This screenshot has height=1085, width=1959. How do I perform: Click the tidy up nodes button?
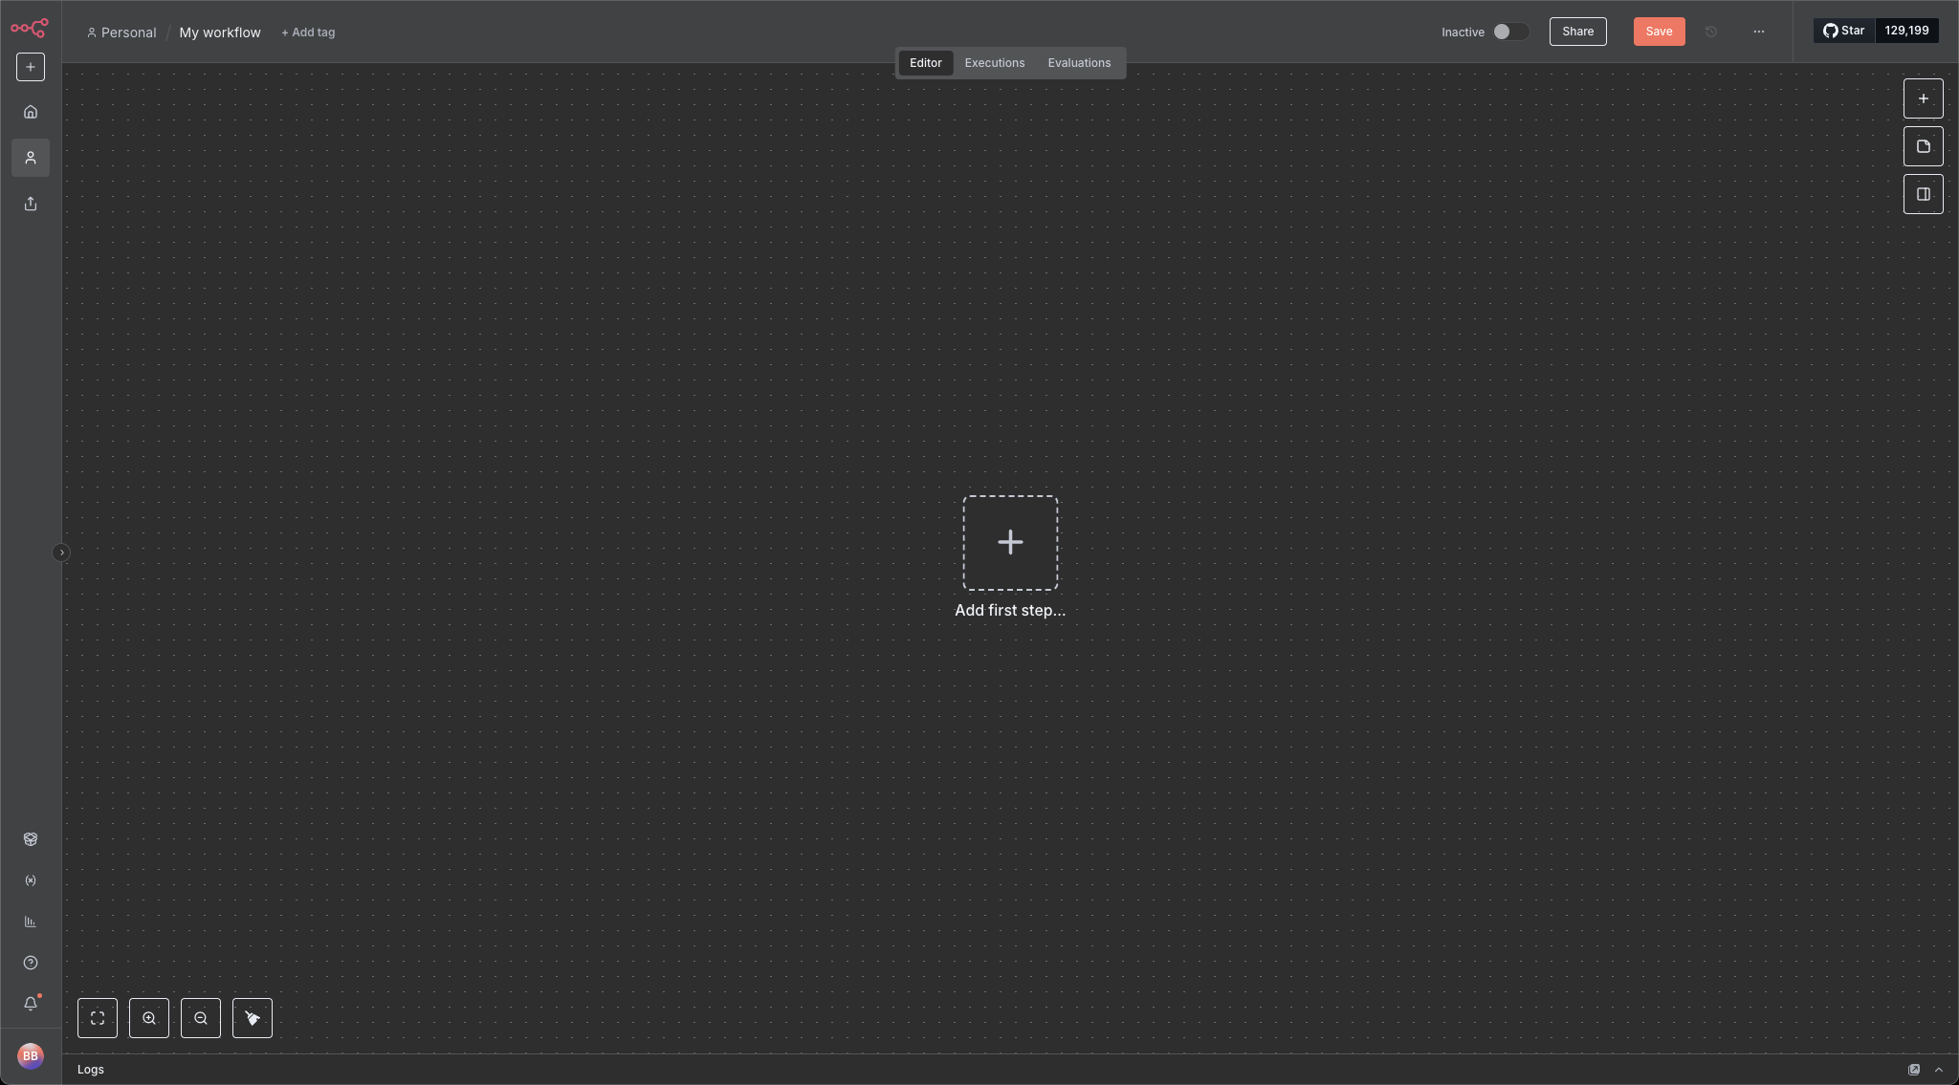[x=253, y=1018]
